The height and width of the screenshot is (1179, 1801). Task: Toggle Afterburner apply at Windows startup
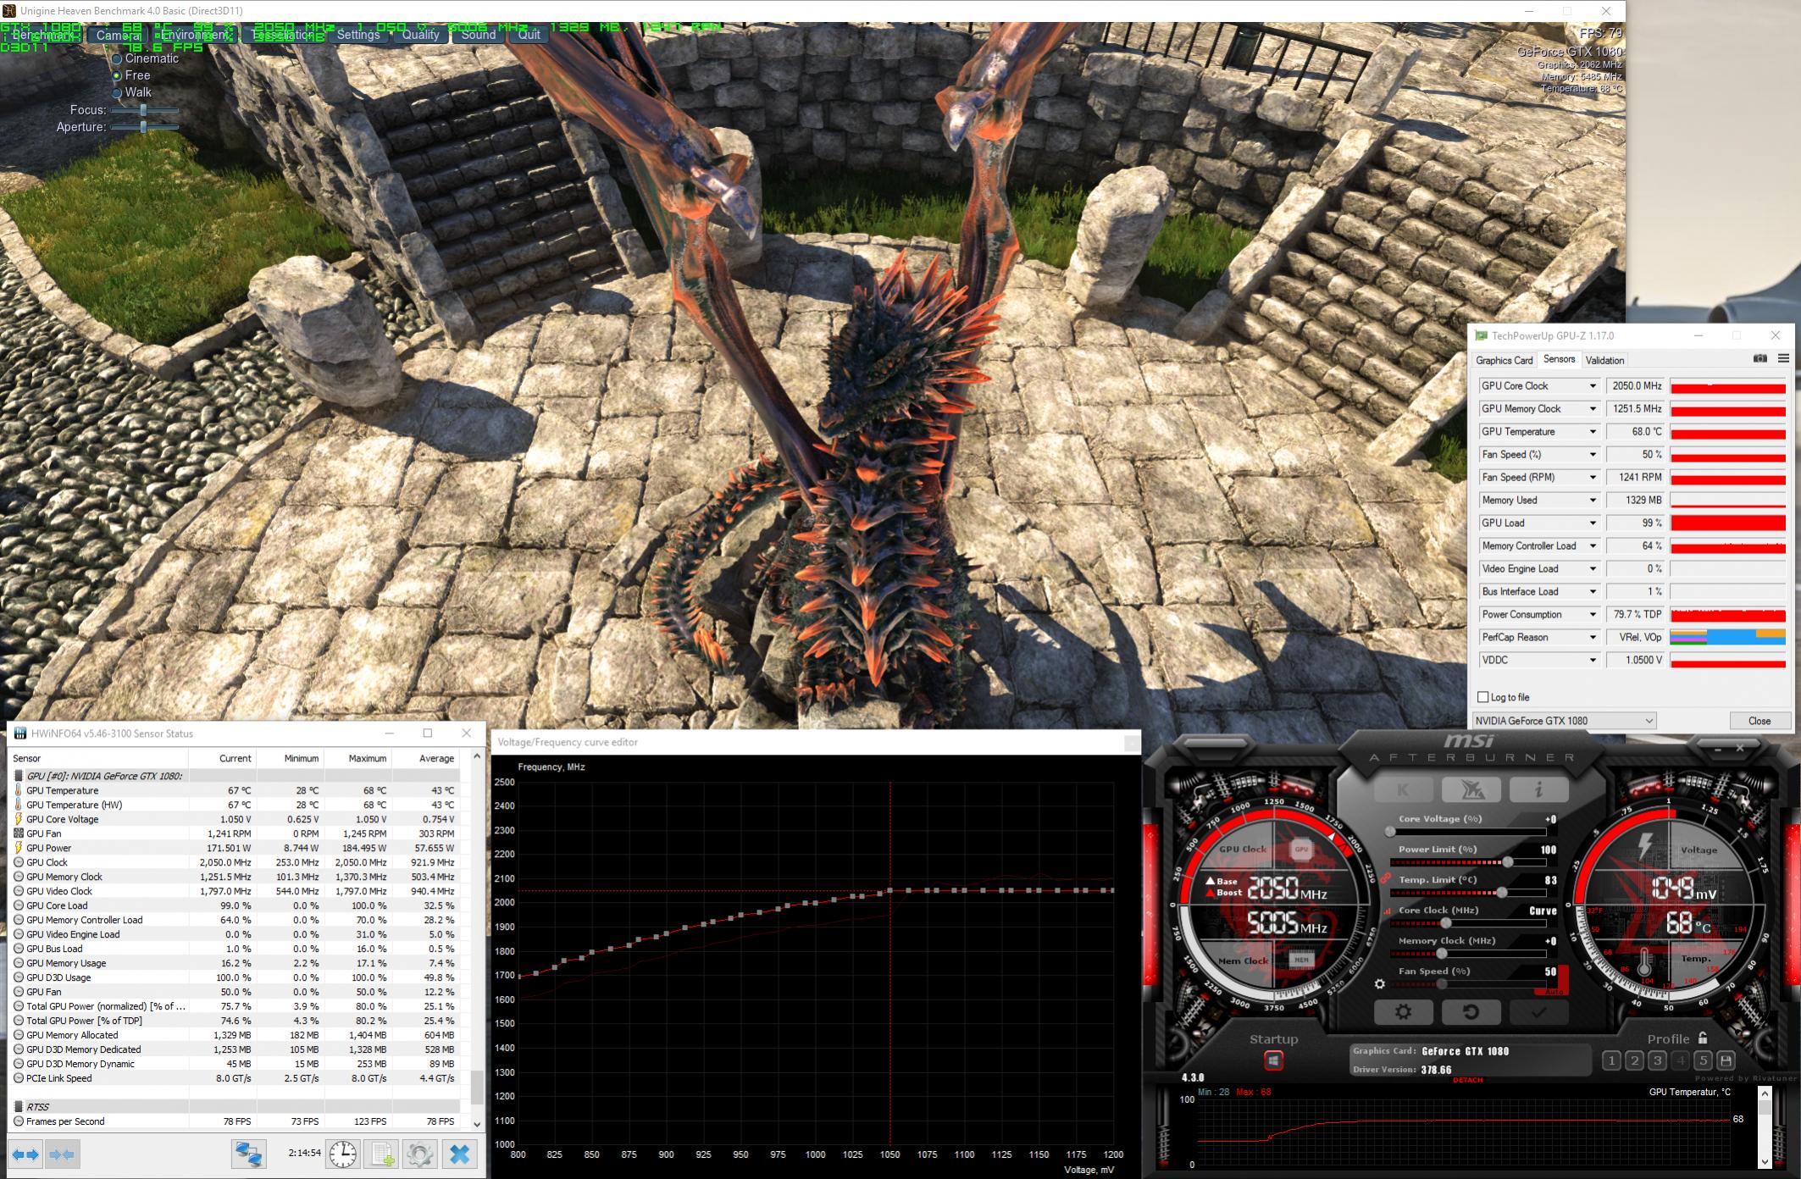point(1273,1060)
